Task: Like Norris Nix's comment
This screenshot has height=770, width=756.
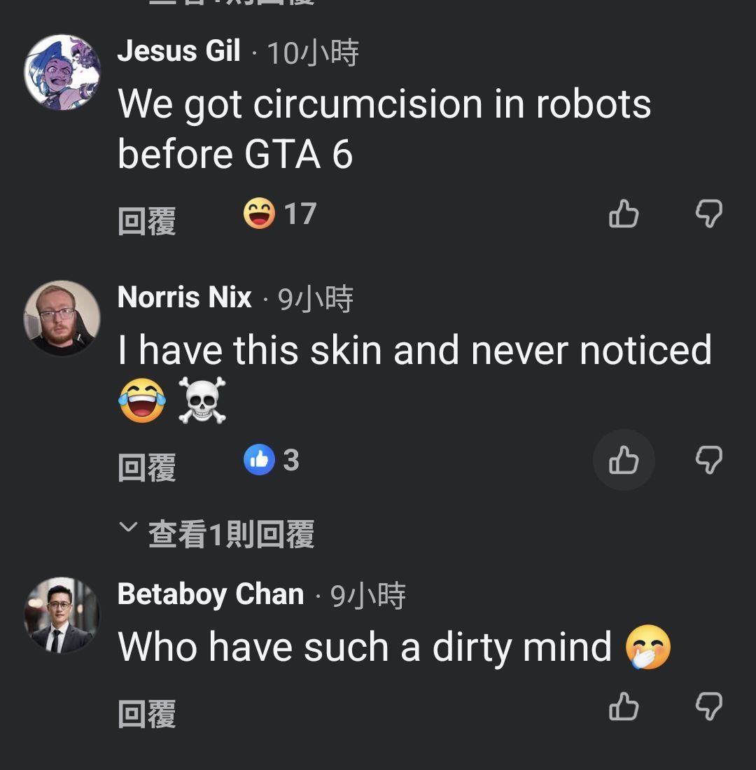Action: point(624,460)
